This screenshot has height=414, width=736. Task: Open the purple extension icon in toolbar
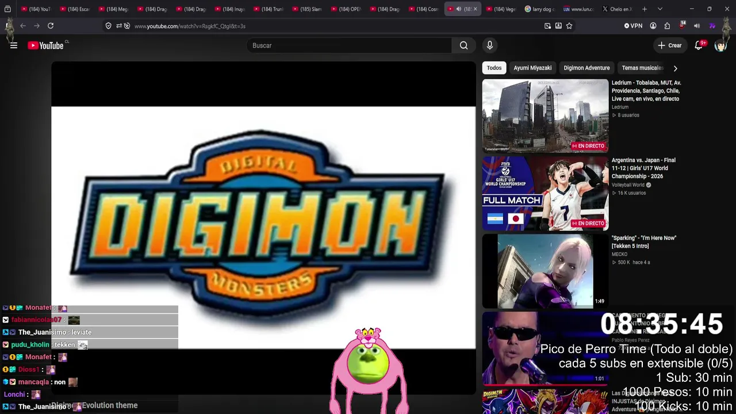point(712,26)
